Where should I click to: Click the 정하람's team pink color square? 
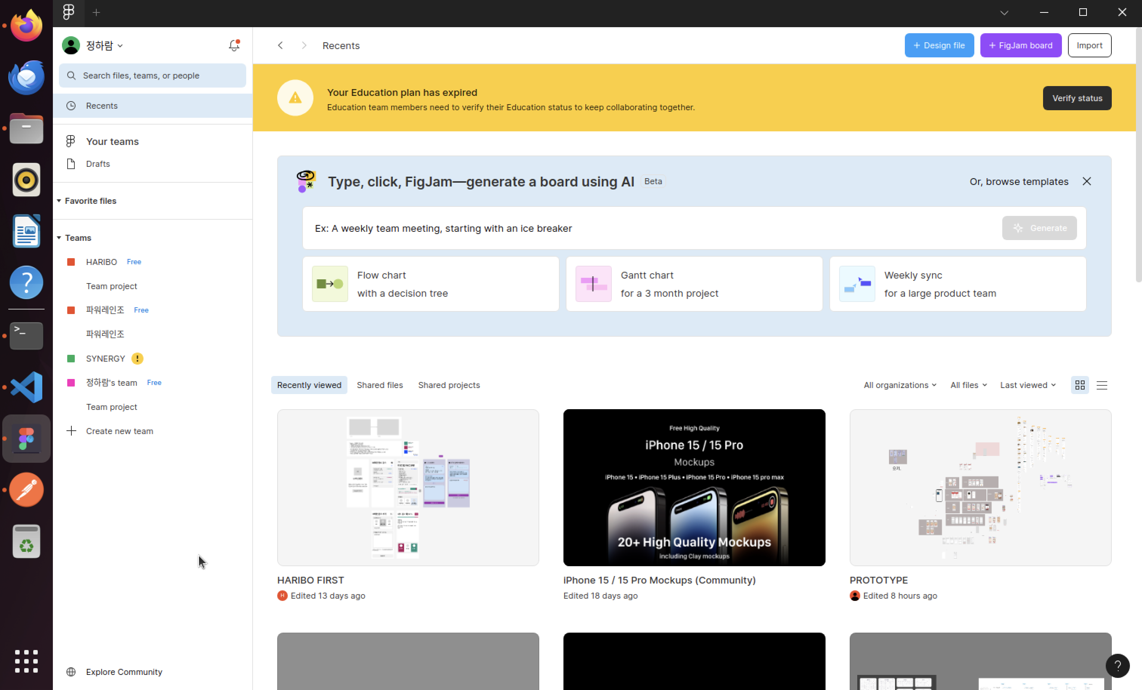[x=71, y=383]
